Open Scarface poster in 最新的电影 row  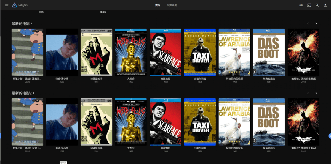pos(165,52)
